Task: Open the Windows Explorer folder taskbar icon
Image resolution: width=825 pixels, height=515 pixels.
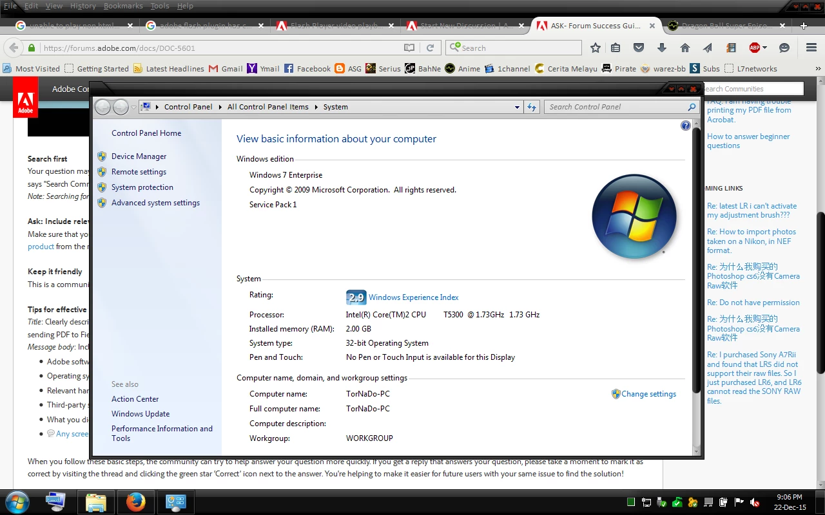Action: (x=96, y=502)
